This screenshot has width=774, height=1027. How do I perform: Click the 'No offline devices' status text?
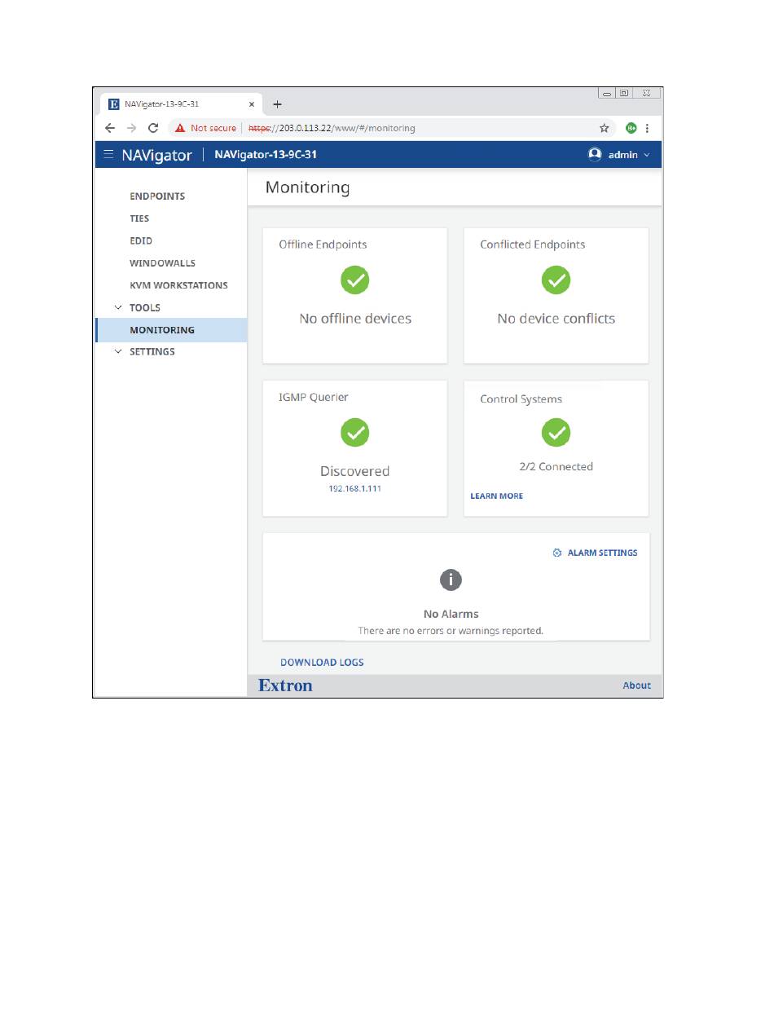[355, 319]
